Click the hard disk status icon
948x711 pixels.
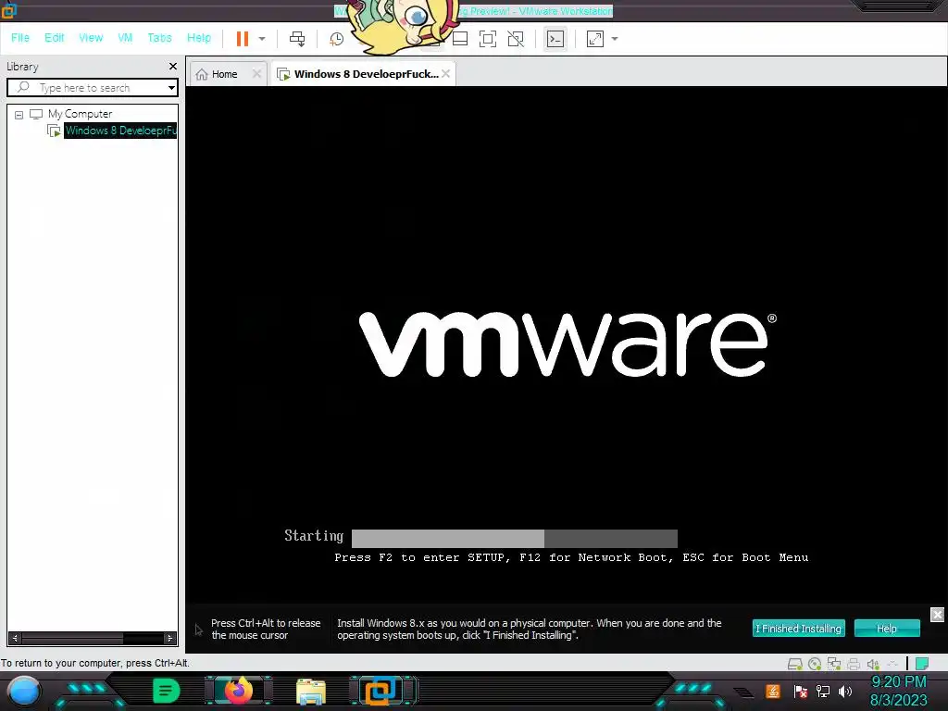(x=794, y=664)
